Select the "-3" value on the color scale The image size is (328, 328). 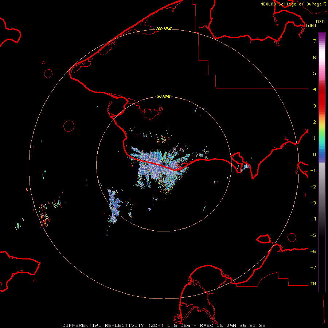[x=313, y=203]
